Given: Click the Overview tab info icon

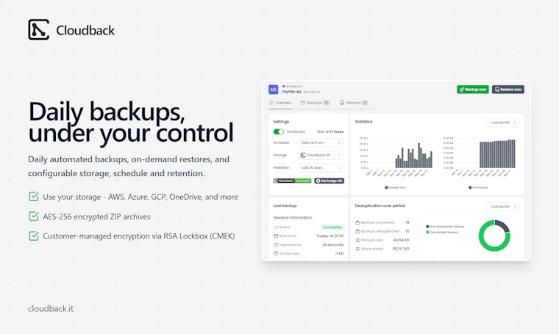Looking at the screenshot, I should (271, 103).
